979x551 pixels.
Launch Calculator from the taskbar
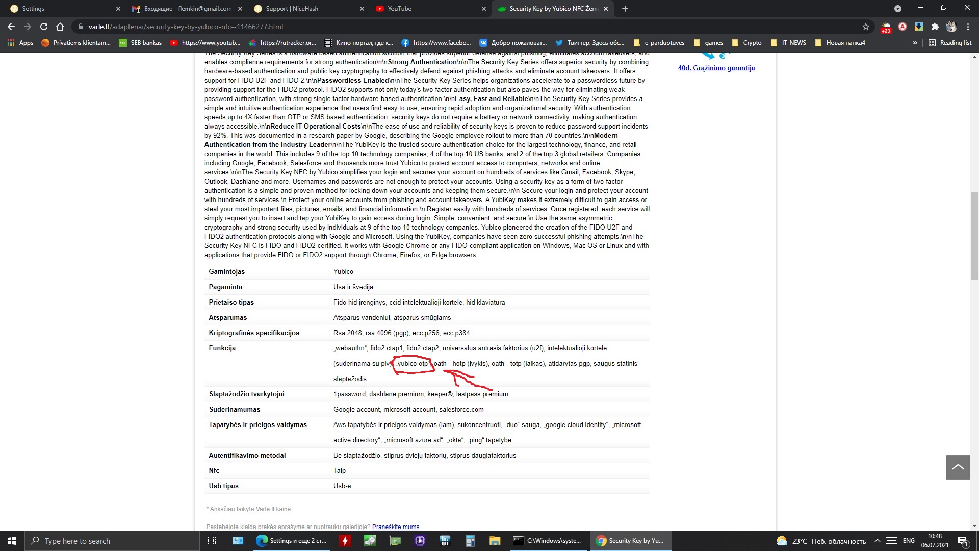tap(470, 541)
